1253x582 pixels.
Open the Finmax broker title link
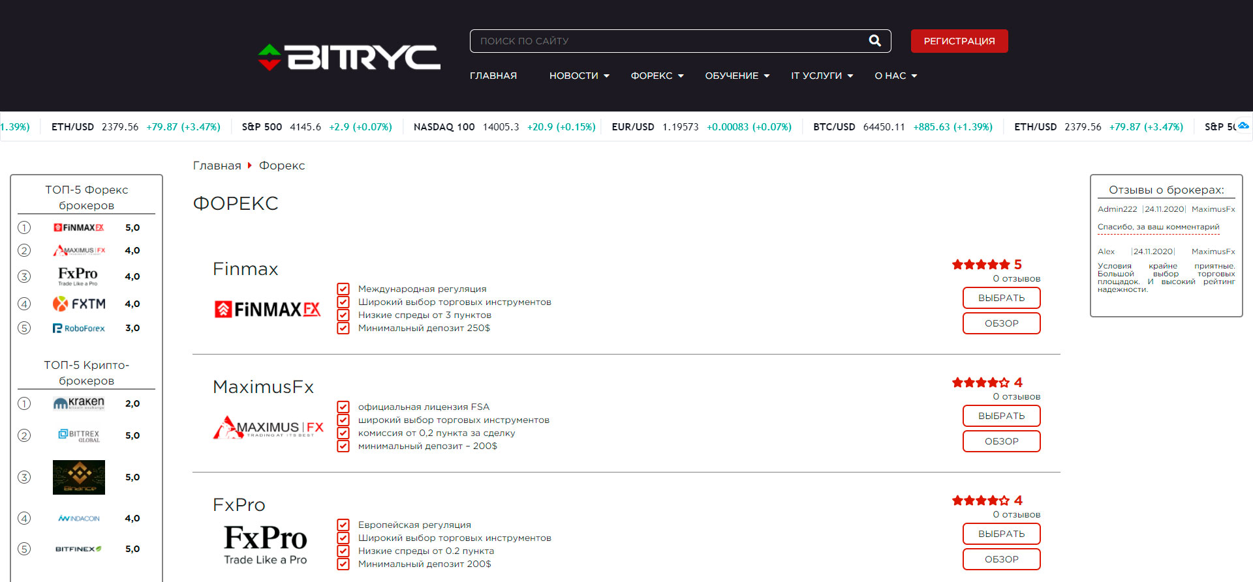click(x=245, y=269)
